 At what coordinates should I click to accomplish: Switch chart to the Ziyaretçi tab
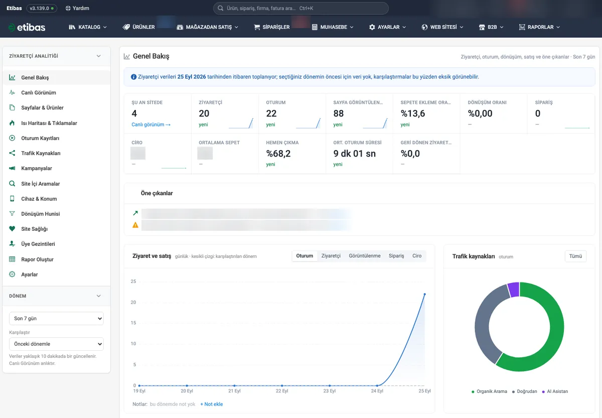point(331,256)
